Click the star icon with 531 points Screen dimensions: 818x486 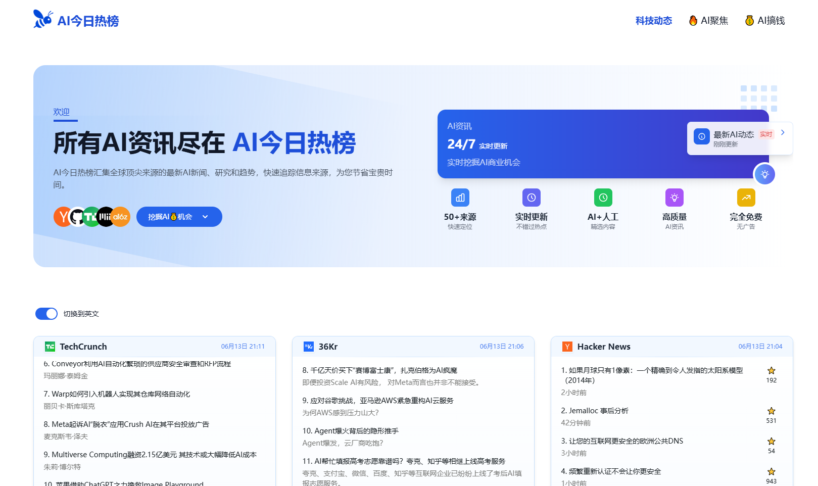pos(772,411)
